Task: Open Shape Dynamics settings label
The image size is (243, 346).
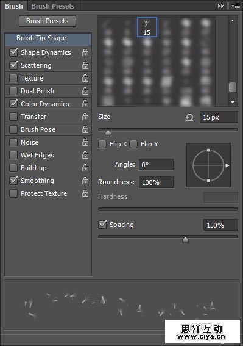Action: (x=46, y=52)
